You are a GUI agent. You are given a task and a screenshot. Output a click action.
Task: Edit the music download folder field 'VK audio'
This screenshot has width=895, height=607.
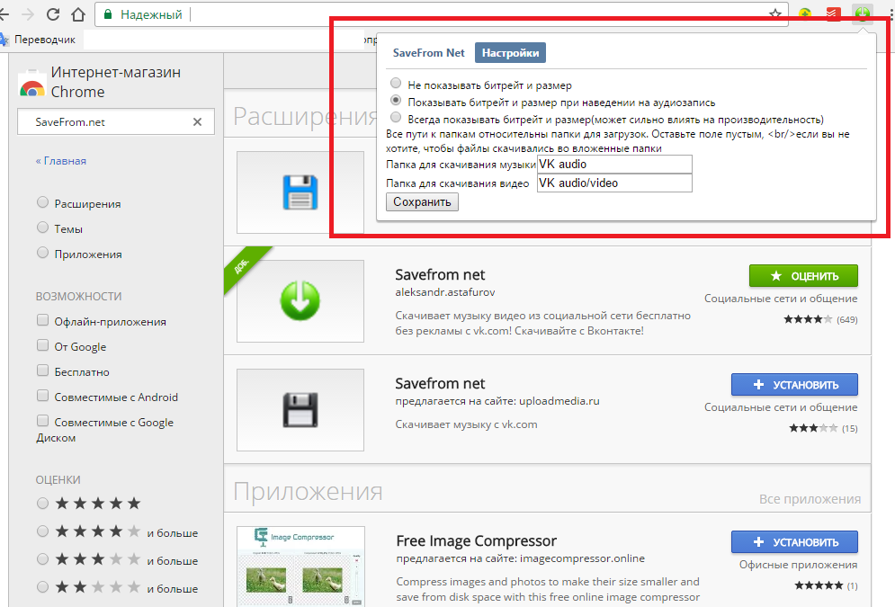click(614, 165)
